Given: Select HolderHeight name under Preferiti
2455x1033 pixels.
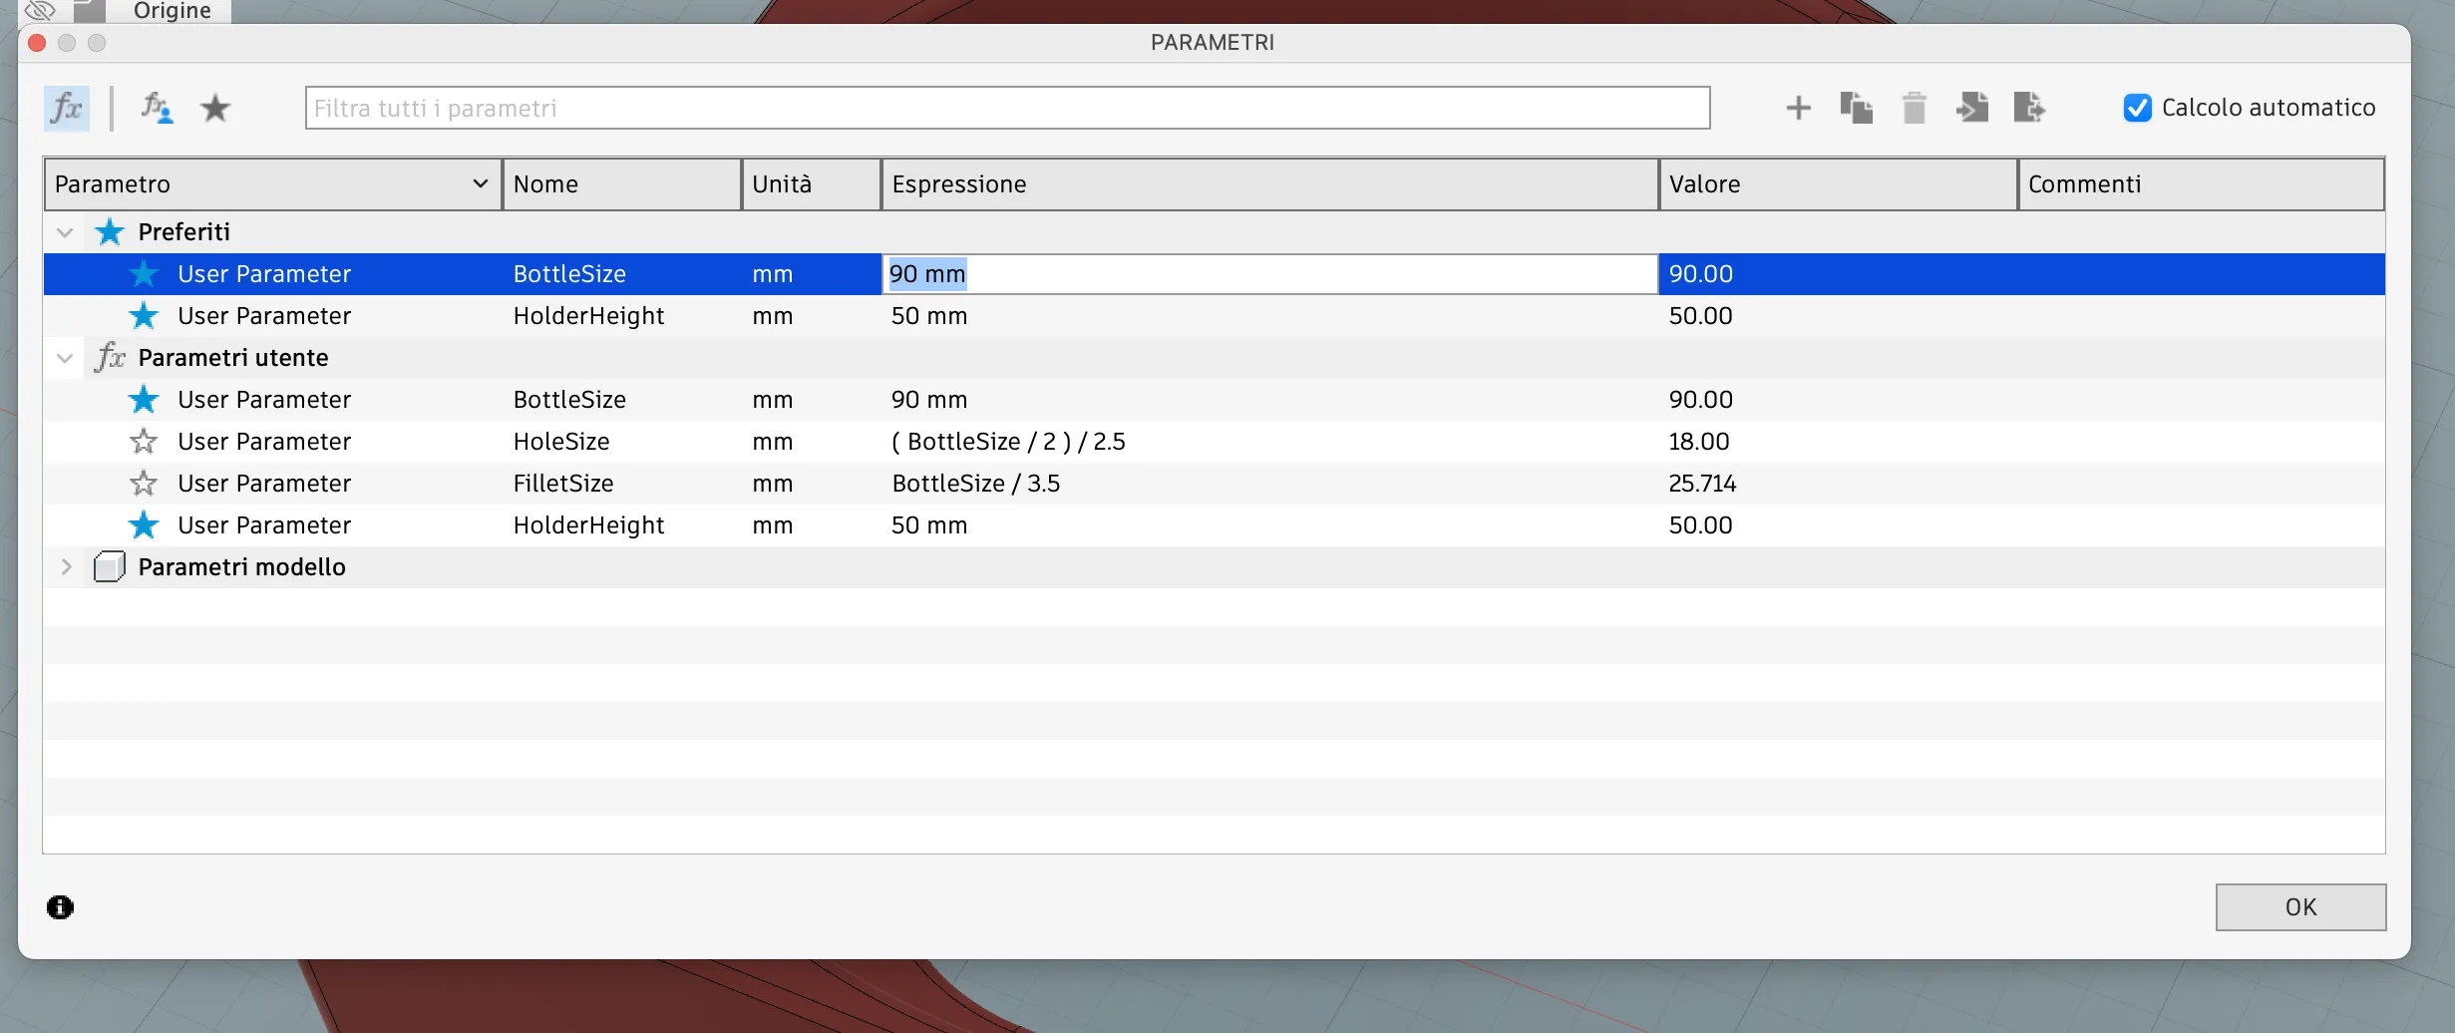Looking at the screenshot, I should point(588,316).
